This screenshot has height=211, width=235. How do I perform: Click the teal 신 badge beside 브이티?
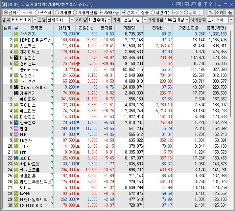(x=16, y=158)
